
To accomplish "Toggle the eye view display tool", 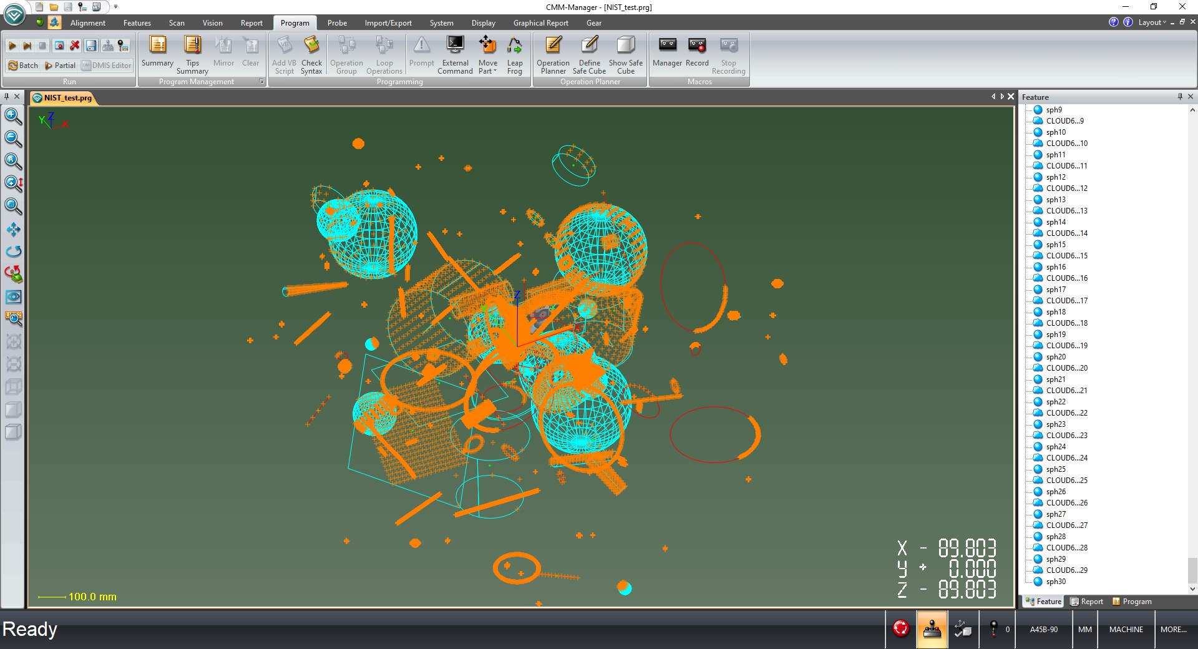I will (13, 296).
